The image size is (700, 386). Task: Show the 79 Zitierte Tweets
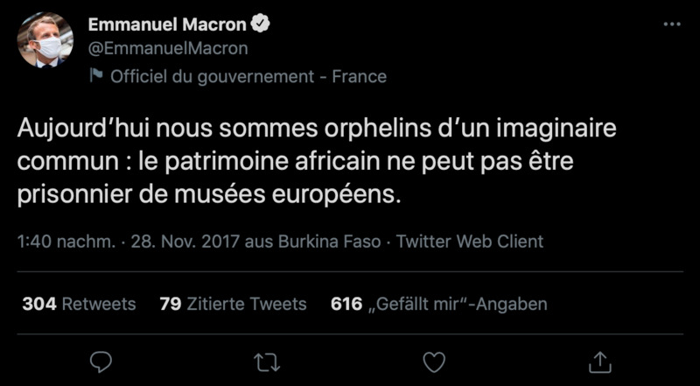click(x=234, y=304)
